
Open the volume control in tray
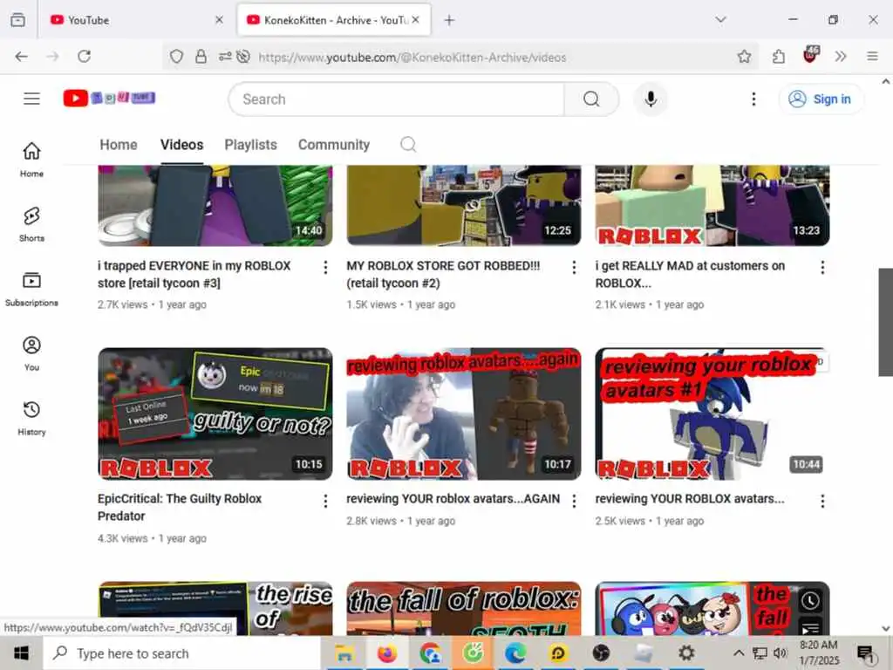[780, 653]
